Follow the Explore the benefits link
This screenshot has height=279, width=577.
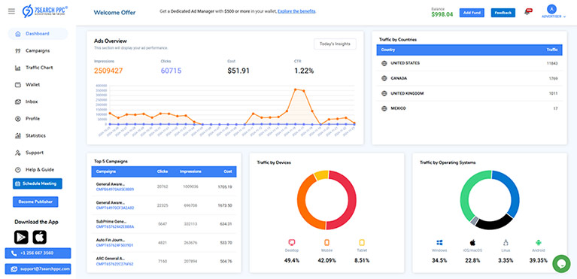pyautogui.click(x=296, y=11)
